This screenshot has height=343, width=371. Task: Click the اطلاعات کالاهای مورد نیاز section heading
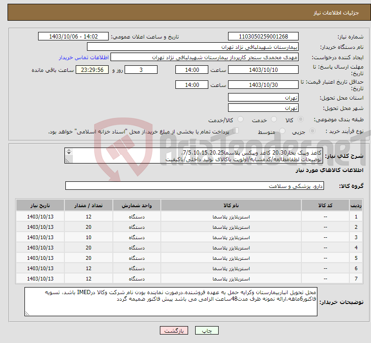click(329, 170)
